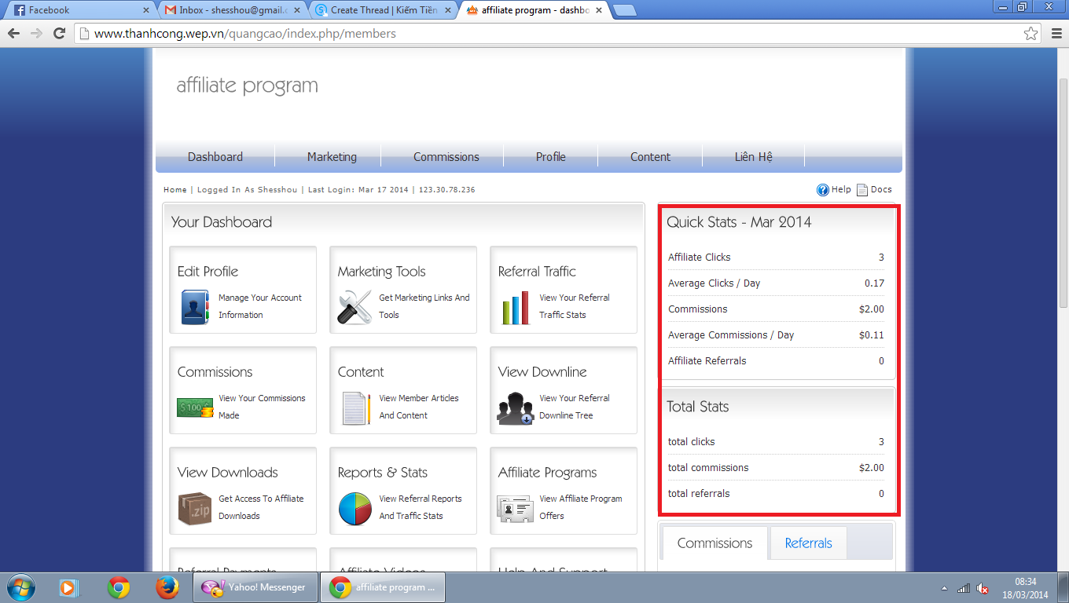Click the "Affiliate Referrals" stat label
1069x603 pixels.
coord(707,361)
